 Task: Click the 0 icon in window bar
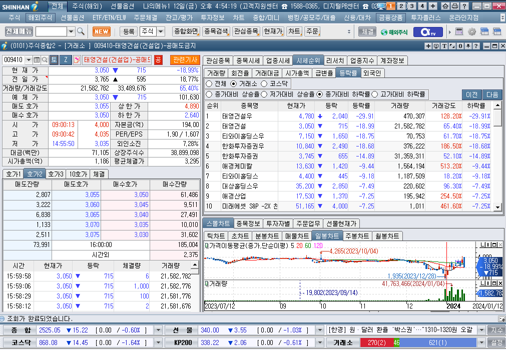point(460,46)
